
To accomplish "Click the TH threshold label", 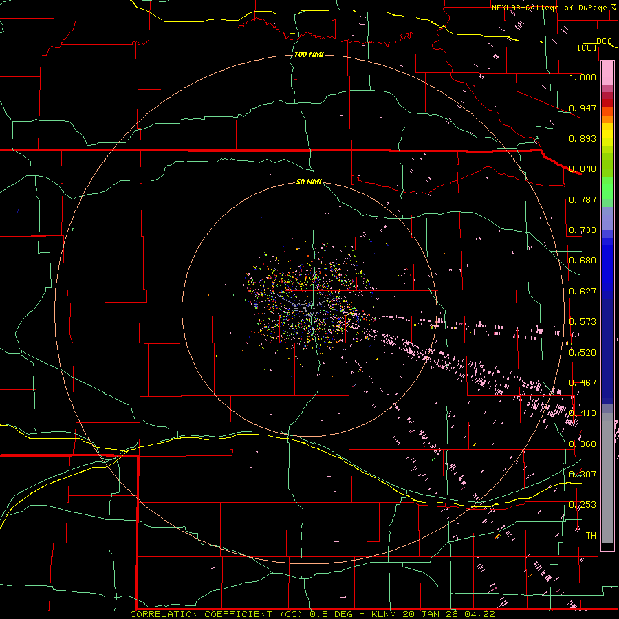I will [x=591, y=535].
